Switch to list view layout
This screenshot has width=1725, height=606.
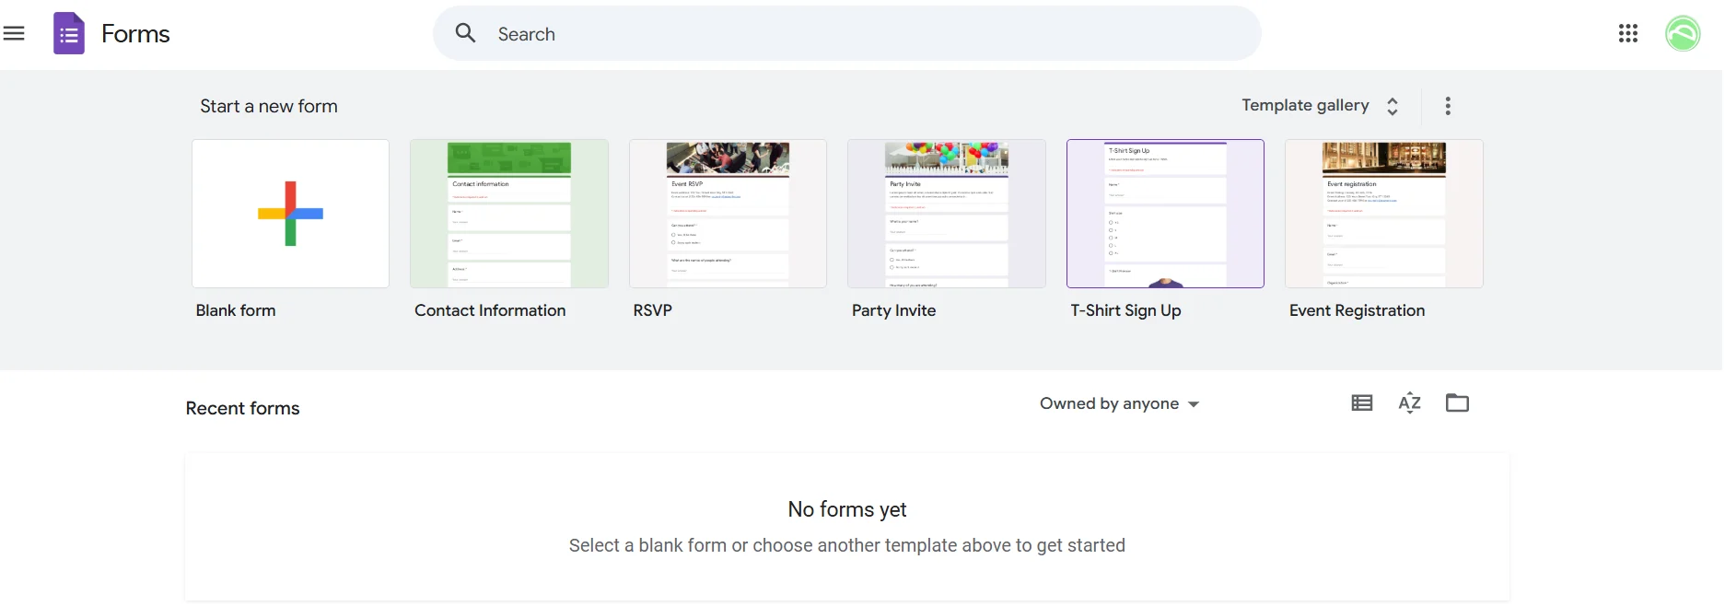(x=1361, y=403)
